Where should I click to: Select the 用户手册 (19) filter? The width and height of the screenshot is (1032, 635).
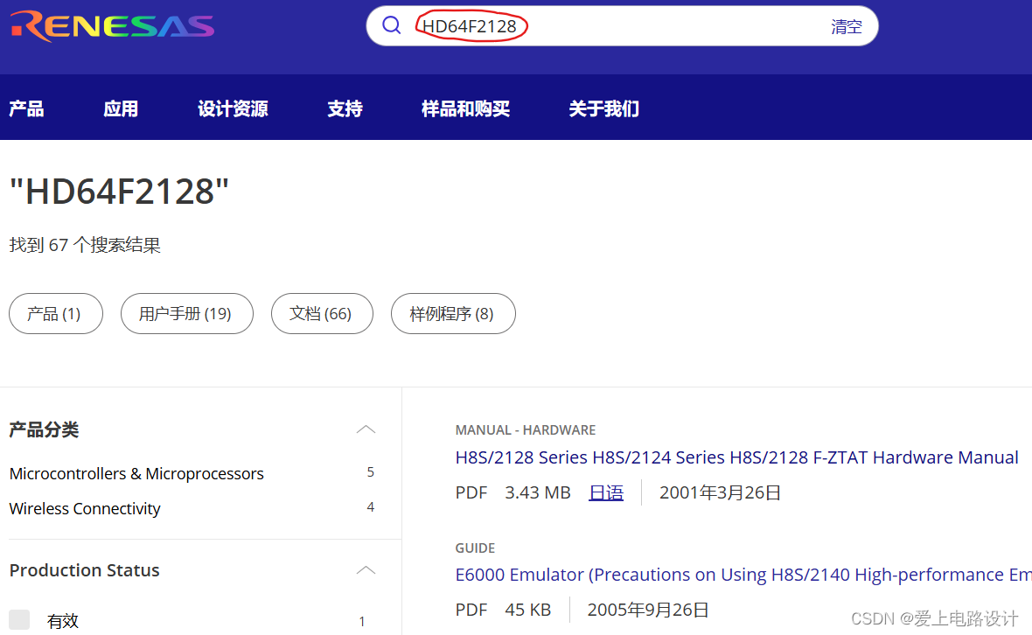click(x=186, y=313)
